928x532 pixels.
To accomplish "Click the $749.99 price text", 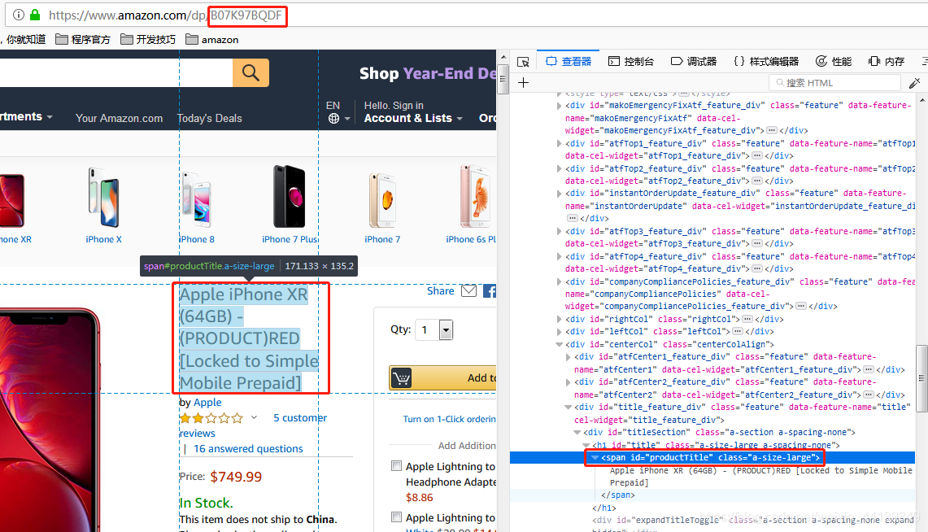I will click(236, 477).
